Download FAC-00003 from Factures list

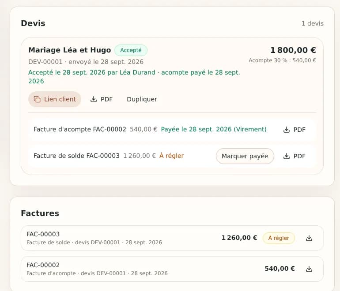point(309,238)
